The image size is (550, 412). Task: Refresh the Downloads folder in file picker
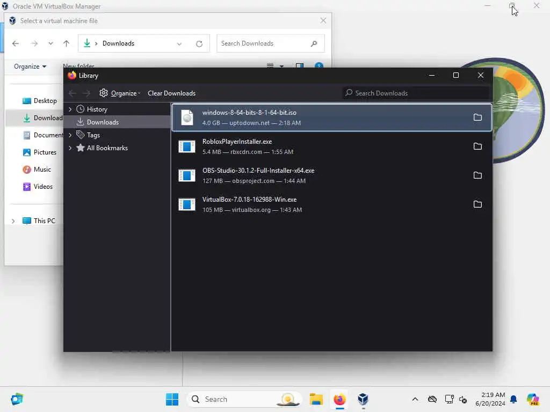coord(199,44)
